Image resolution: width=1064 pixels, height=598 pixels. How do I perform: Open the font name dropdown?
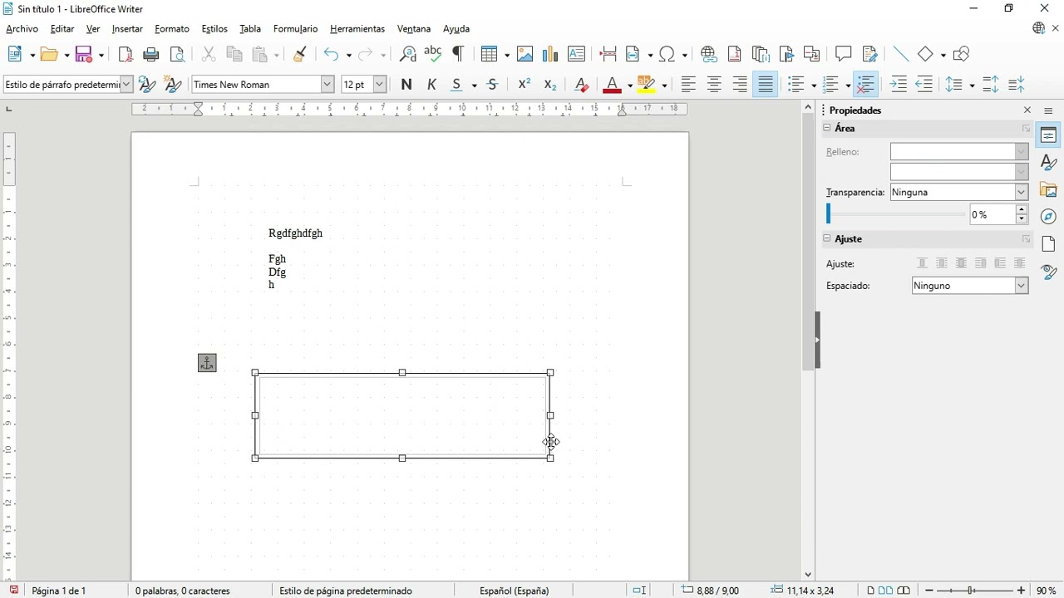click(x=328, y=84)
